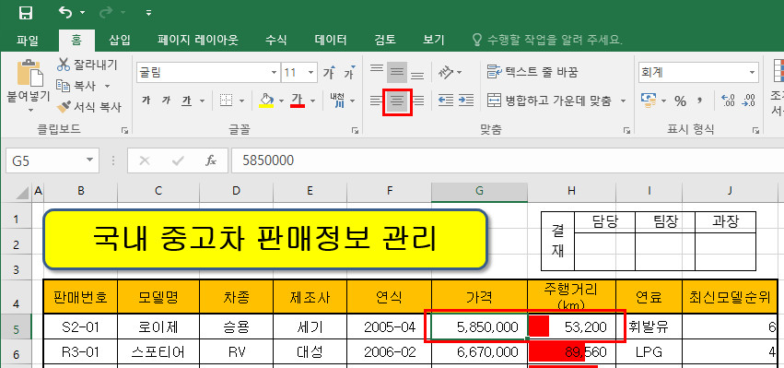The height and width of the screenshot is (368, 784).
Task: Click the title shape 국내 중고차 판매정보 관리
Action: [x=265, y=239]
